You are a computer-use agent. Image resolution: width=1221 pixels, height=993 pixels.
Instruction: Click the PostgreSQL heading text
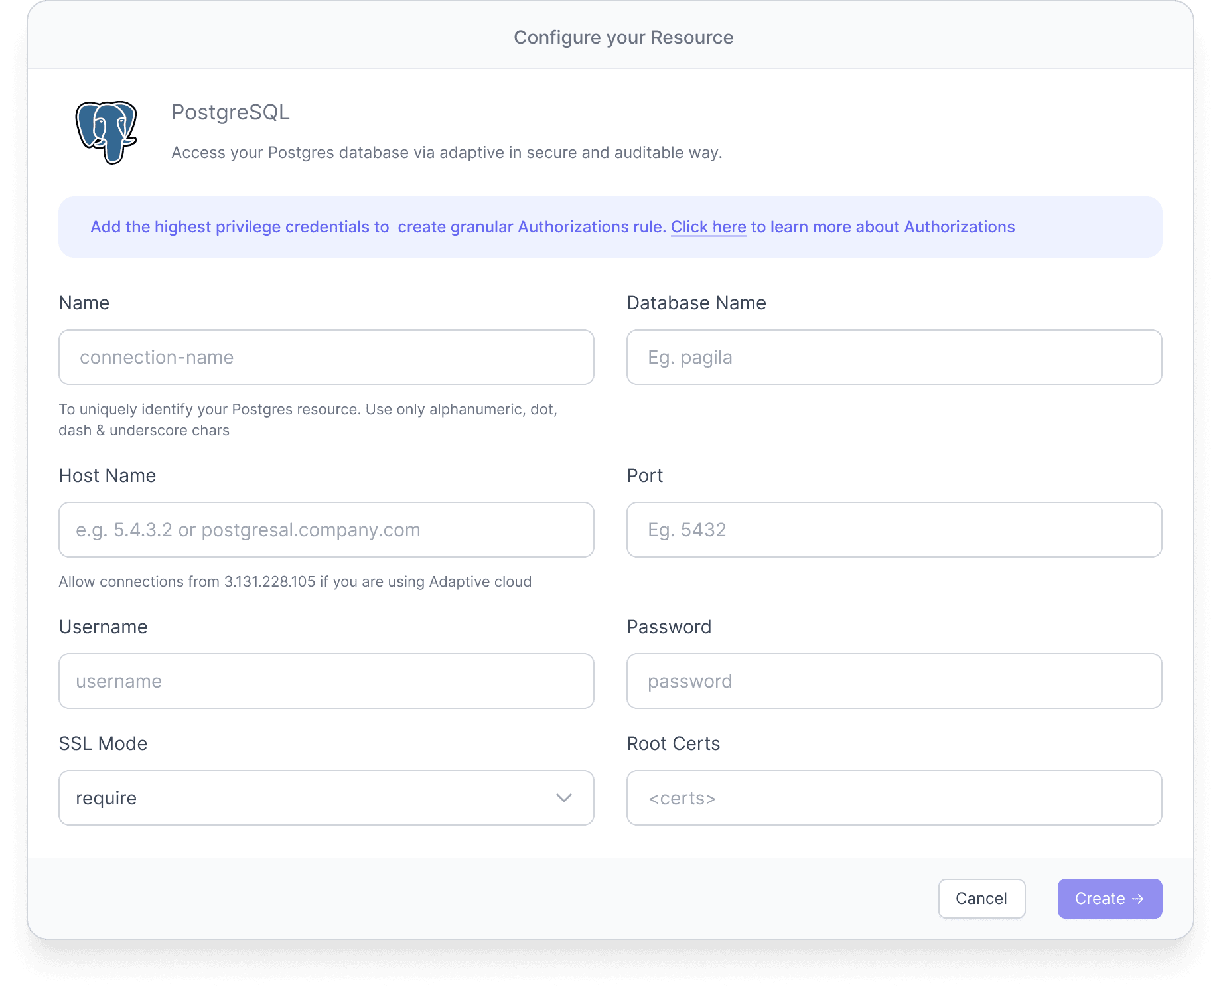[x=230, y=112]
